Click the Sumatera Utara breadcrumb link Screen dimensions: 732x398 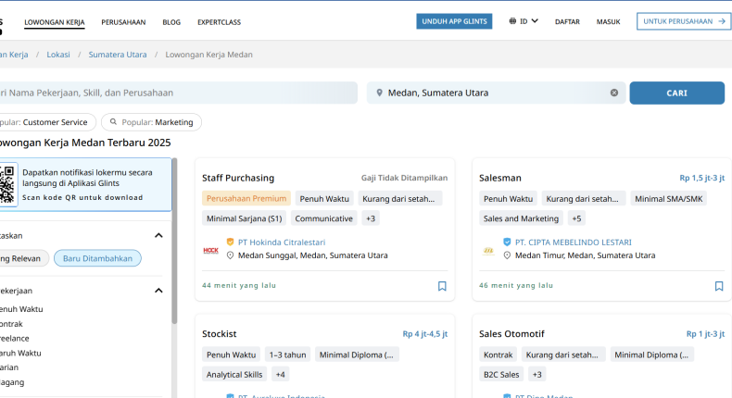(118, 55)
